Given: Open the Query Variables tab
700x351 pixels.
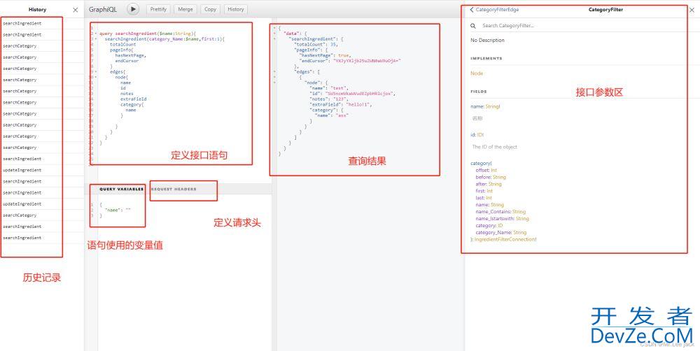Looking at the screenshot, I should coord(121,189).
